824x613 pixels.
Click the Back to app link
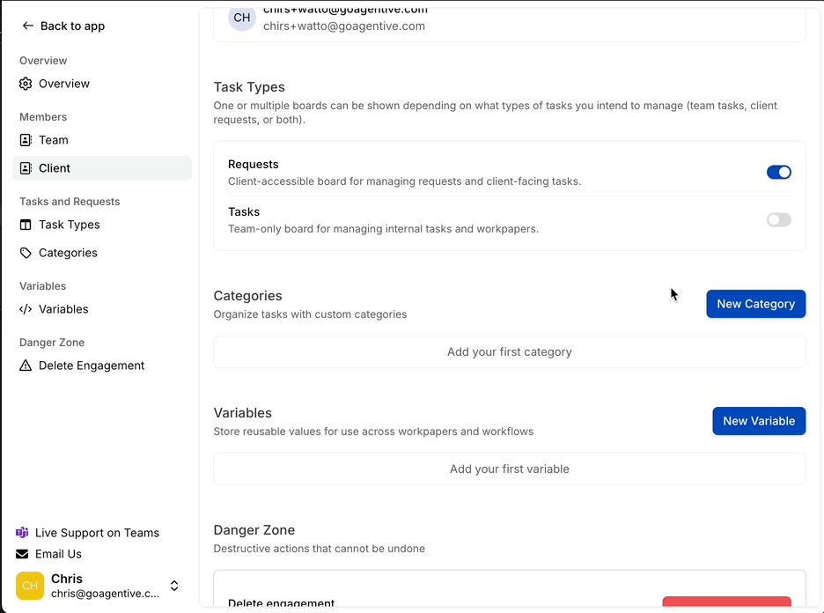63,26
